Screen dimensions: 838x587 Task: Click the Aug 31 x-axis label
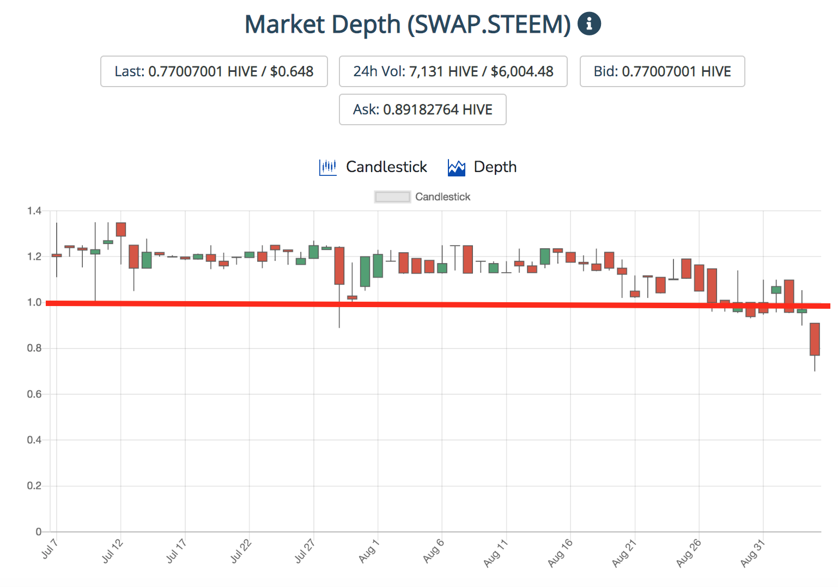753,552
